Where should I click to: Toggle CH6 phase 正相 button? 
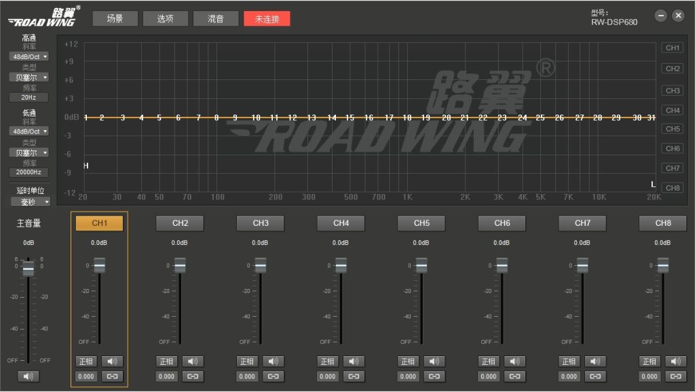point(489,361)
